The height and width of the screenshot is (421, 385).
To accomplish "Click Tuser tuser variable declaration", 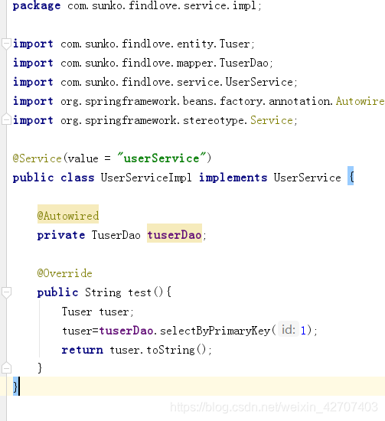I will coord(98,312).
